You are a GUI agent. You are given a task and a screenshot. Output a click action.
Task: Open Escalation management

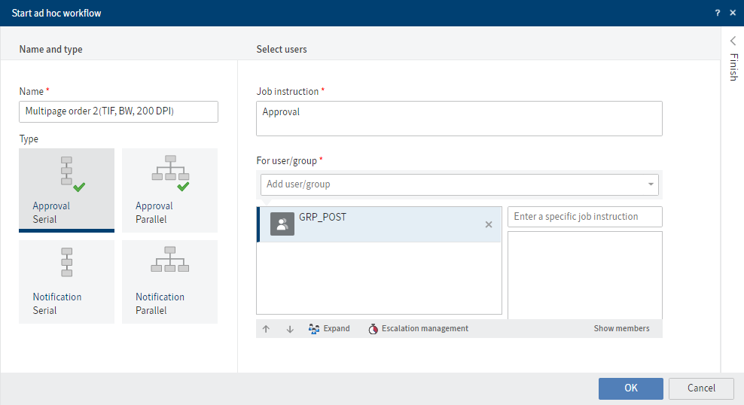point(418,329)
